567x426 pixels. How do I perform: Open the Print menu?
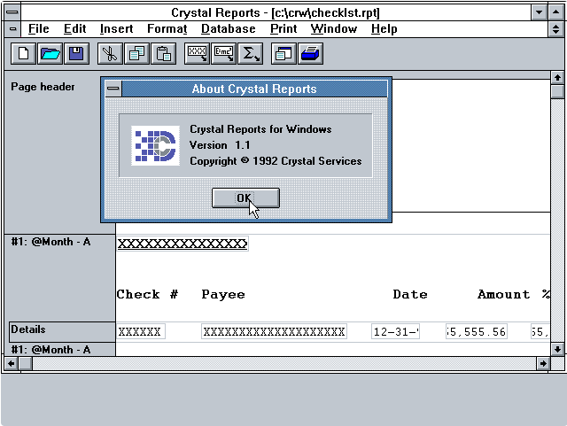pos(283,29)
